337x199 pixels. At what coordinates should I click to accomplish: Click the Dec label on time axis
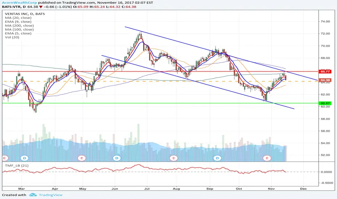click(303, 189)
